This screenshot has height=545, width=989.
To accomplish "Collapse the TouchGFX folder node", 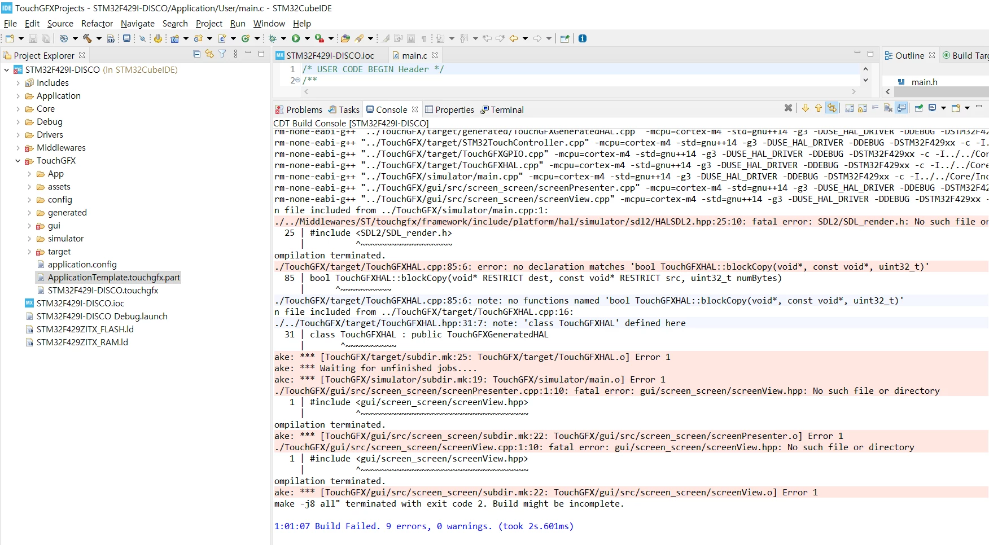I will tap(17, 161).
